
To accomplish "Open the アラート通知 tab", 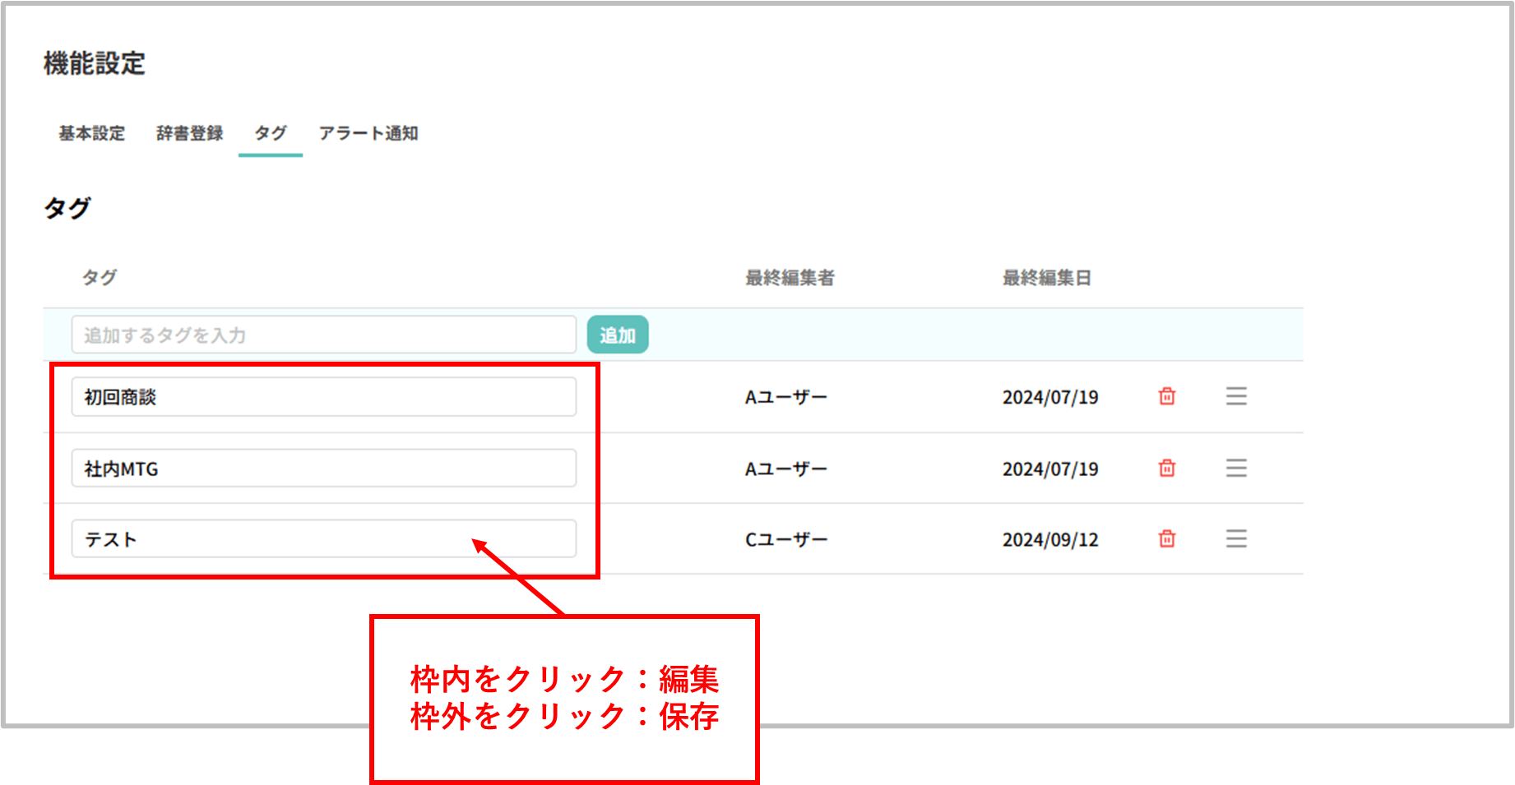I will (368, 133).
